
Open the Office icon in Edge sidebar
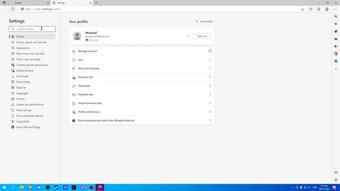(336, 54)
